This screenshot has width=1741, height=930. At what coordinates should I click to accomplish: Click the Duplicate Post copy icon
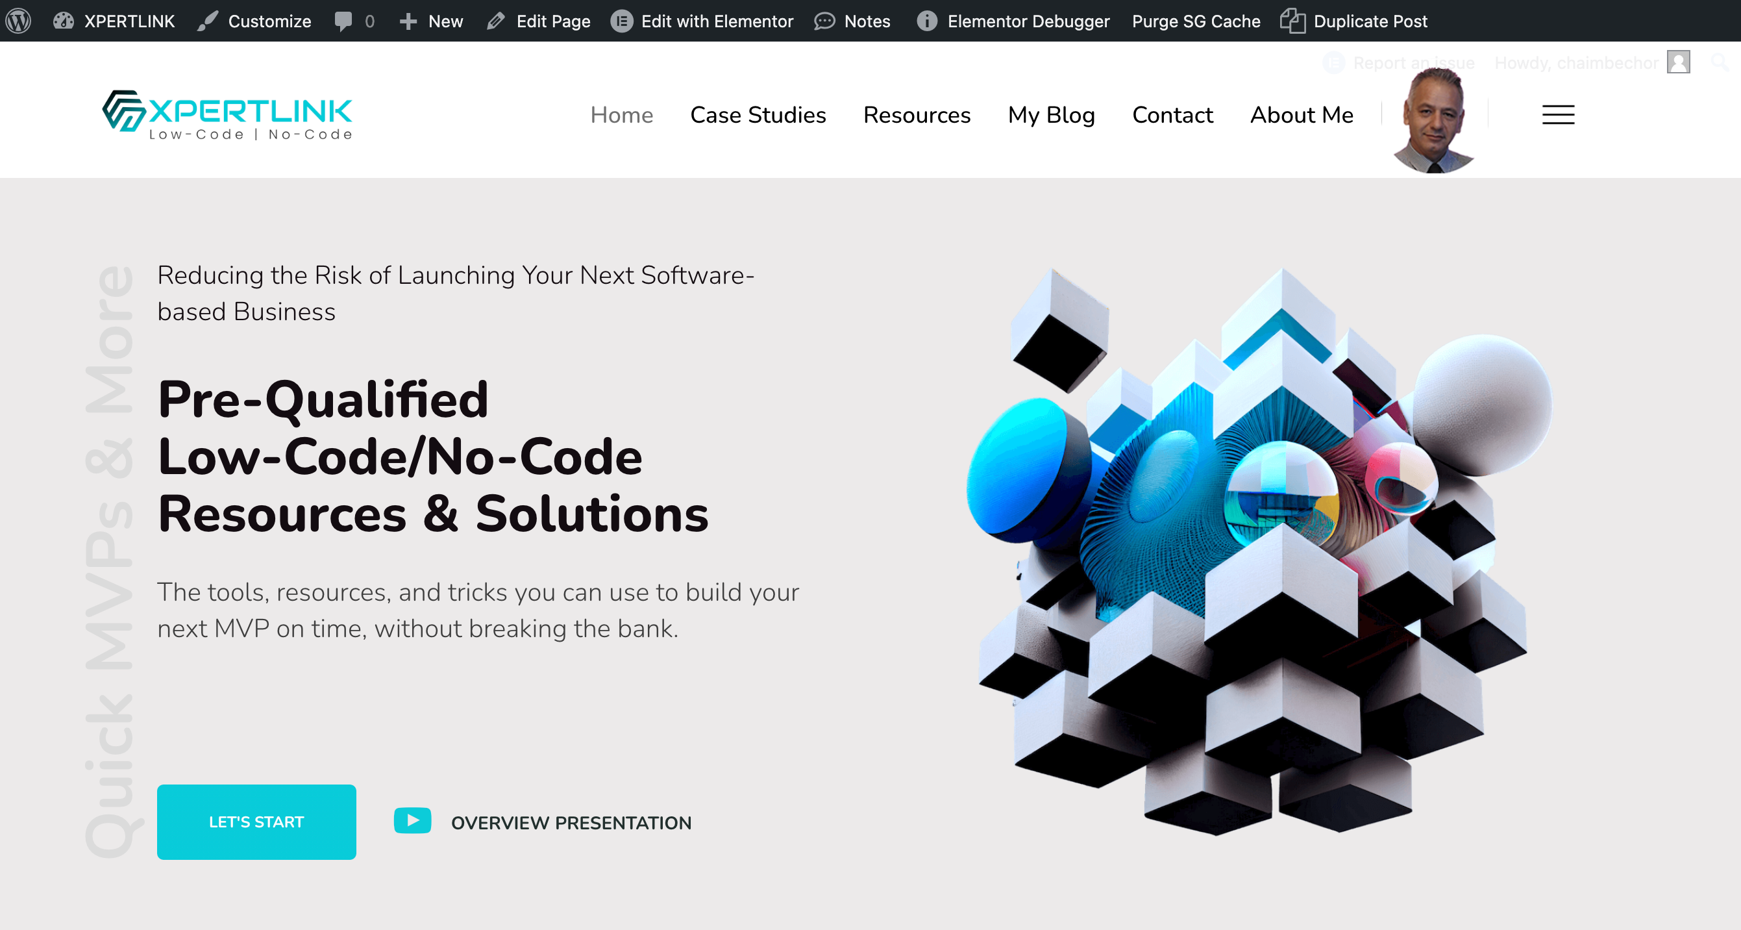pos(1292,21)
